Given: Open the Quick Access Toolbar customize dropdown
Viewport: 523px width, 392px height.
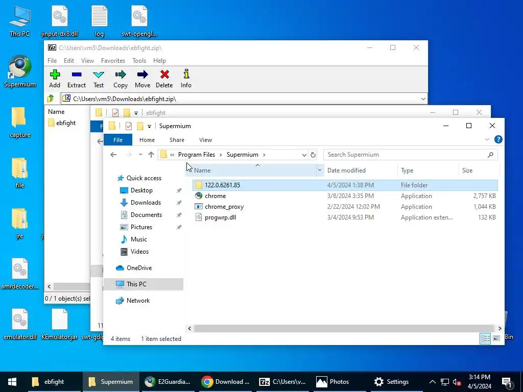Looking at the screenshot, I should [149, 127].
